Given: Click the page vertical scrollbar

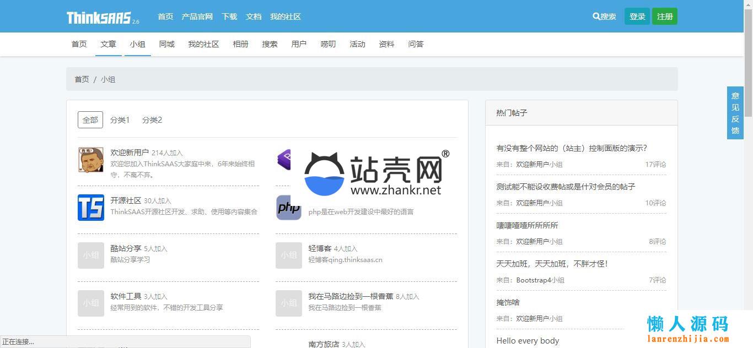Looking at the screenshot, I should click(748, 61).
